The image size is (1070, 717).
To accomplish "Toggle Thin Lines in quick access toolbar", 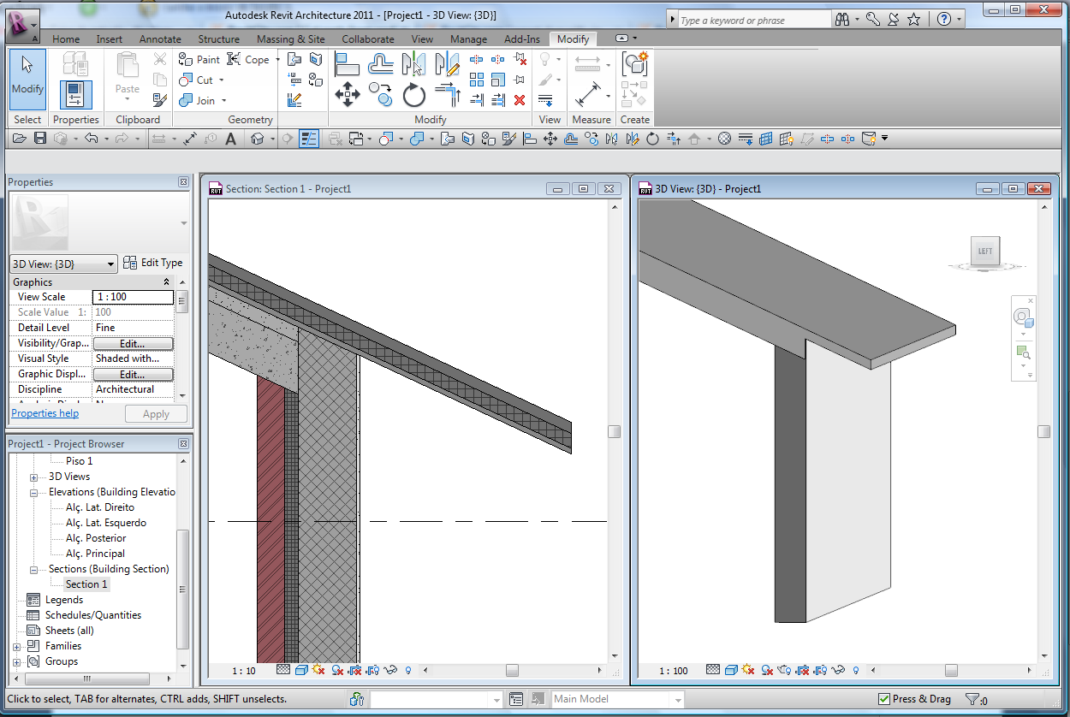I will click(x=309, y=139).
